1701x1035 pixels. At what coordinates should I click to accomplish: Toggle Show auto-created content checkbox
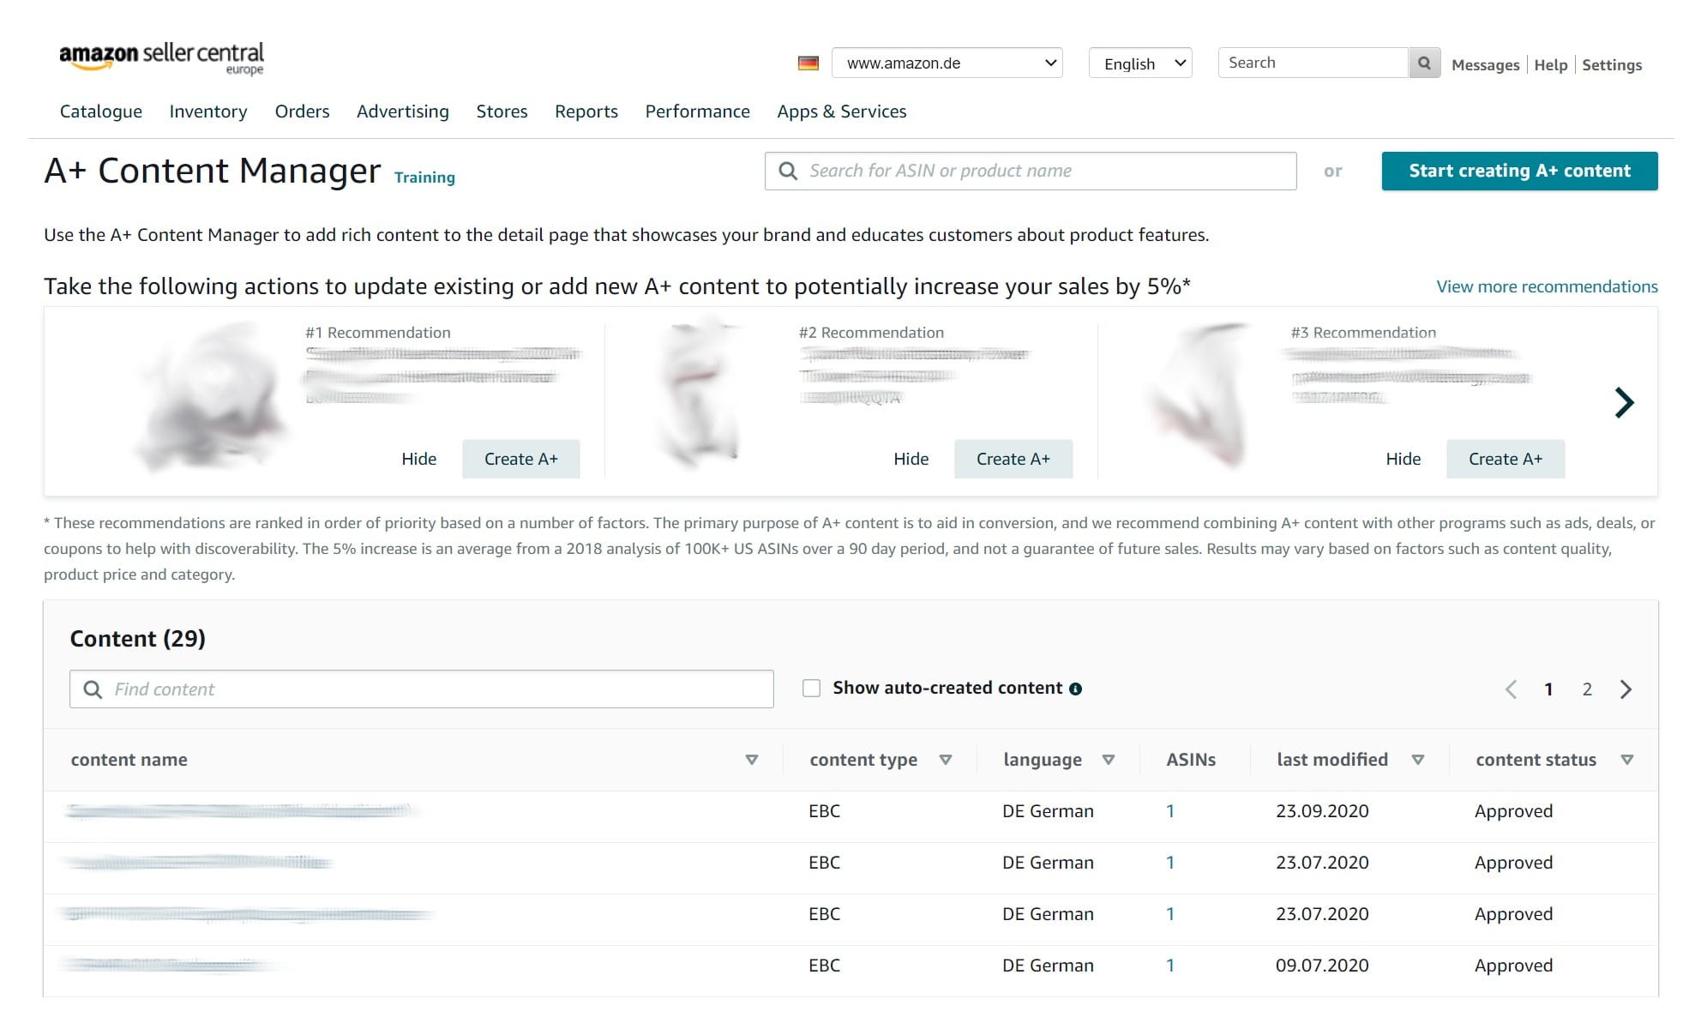point(811,688)
